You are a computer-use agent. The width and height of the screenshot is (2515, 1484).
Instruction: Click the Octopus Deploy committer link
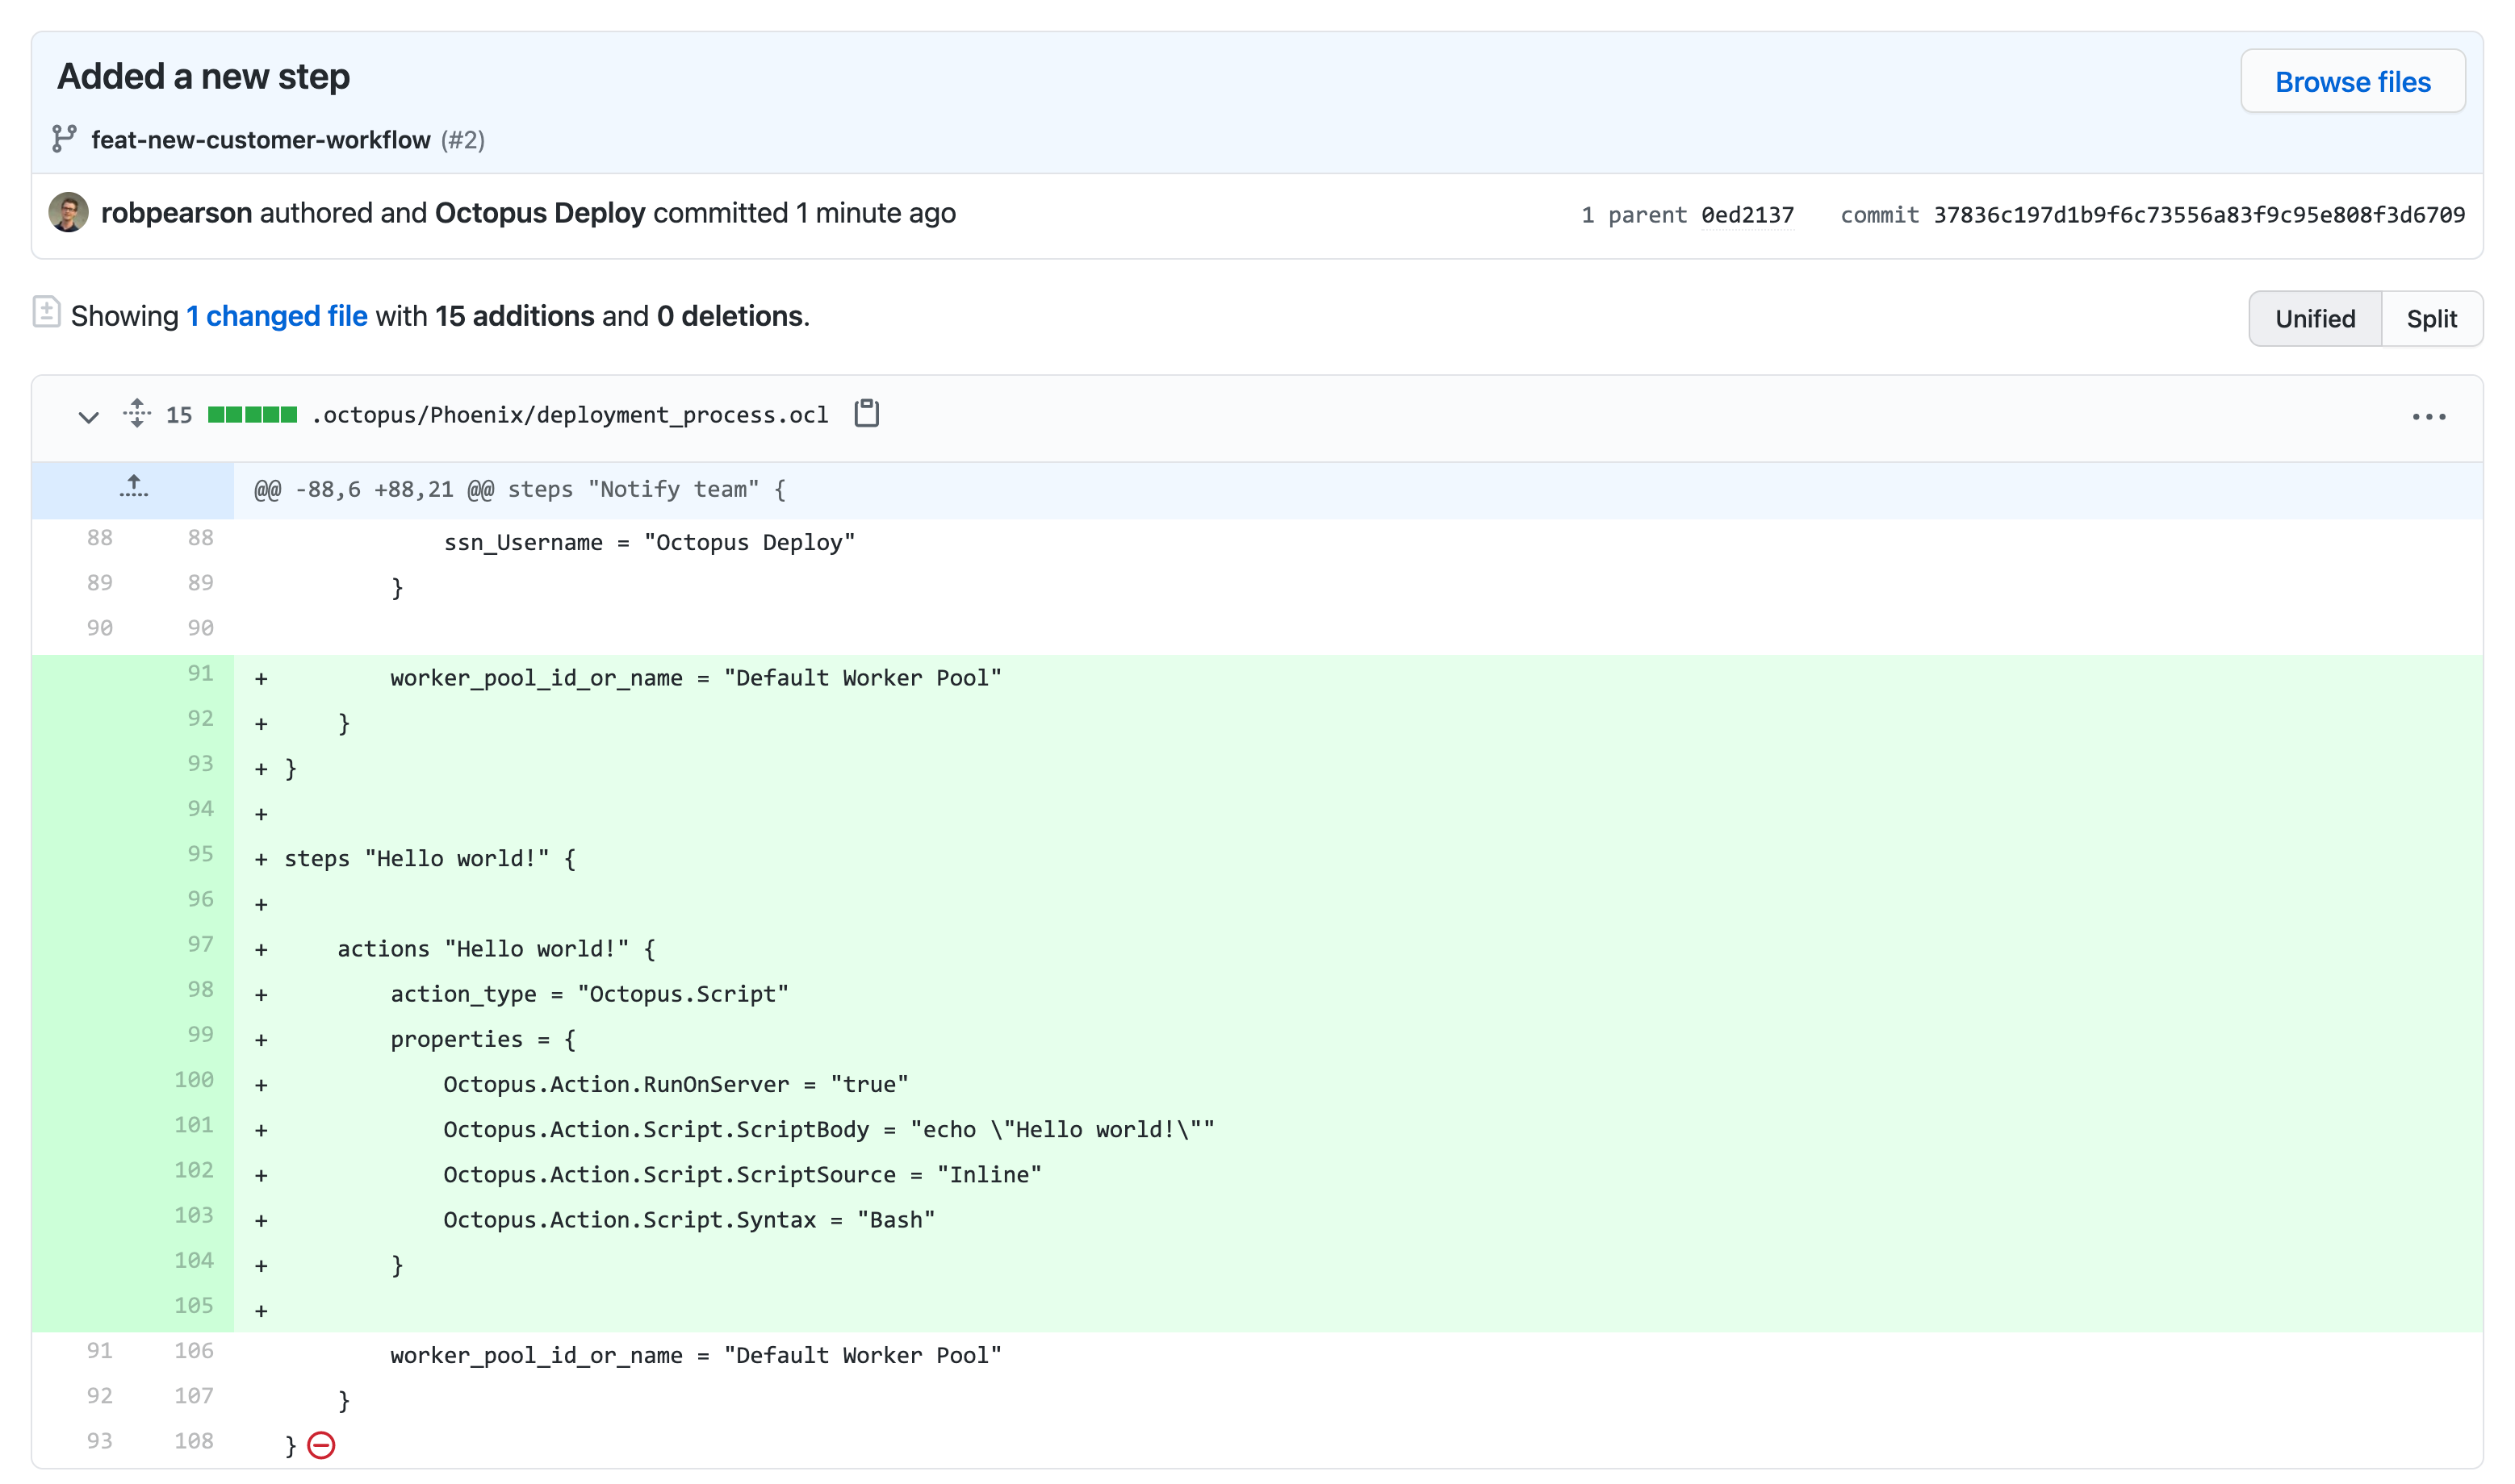539,212
